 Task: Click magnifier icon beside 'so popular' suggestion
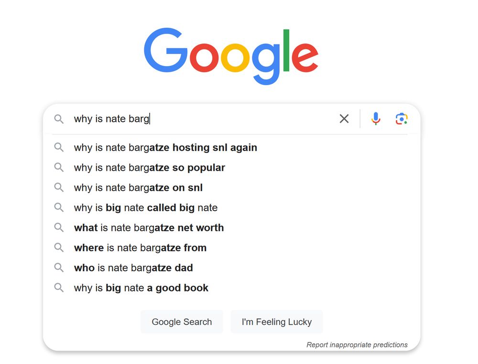[59, 167]
